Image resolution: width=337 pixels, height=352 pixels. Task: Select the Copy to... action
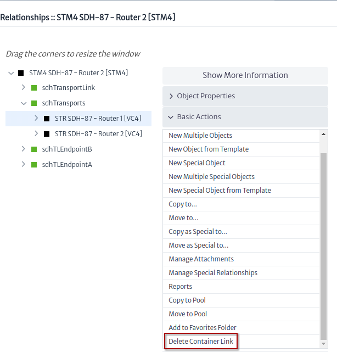tap(241, 204)
